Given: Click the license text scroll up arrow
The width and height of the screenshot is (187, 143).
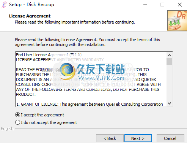Looking at the screenshot, I should tap(169, 55).
